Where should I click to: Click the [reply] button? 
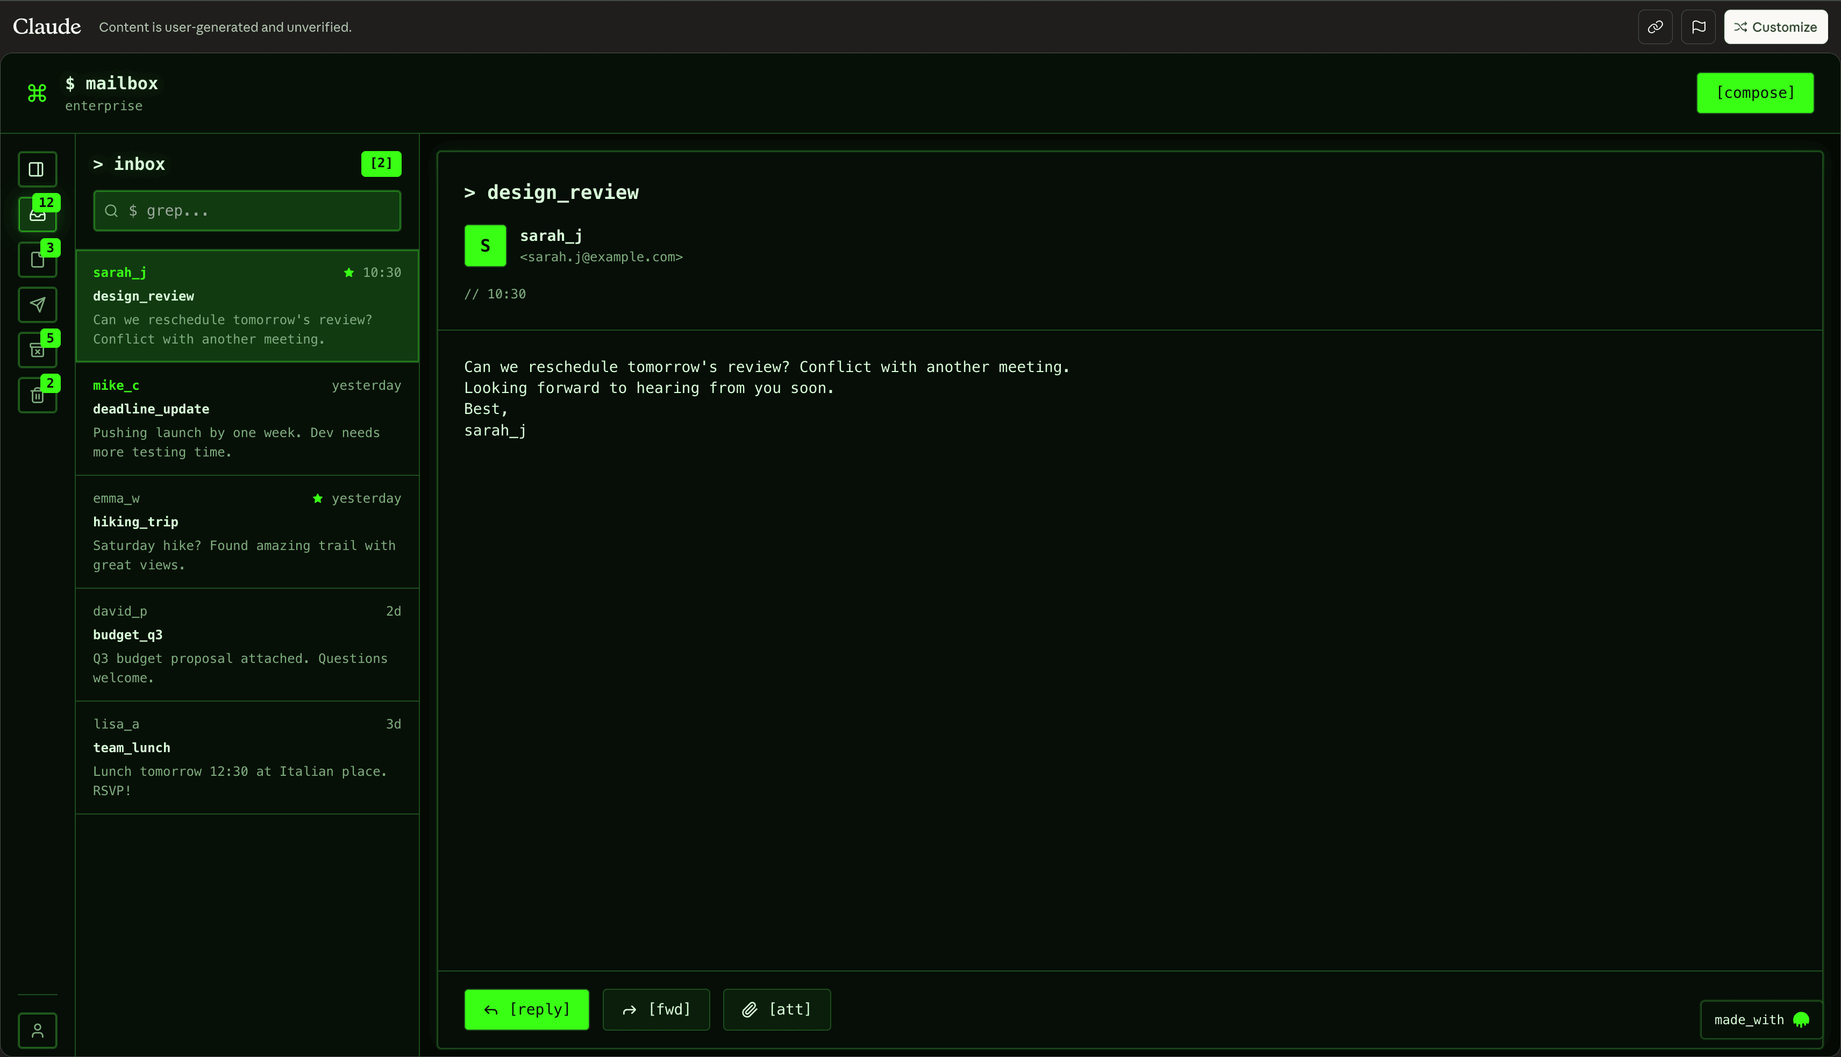[x=526, y=1009]
